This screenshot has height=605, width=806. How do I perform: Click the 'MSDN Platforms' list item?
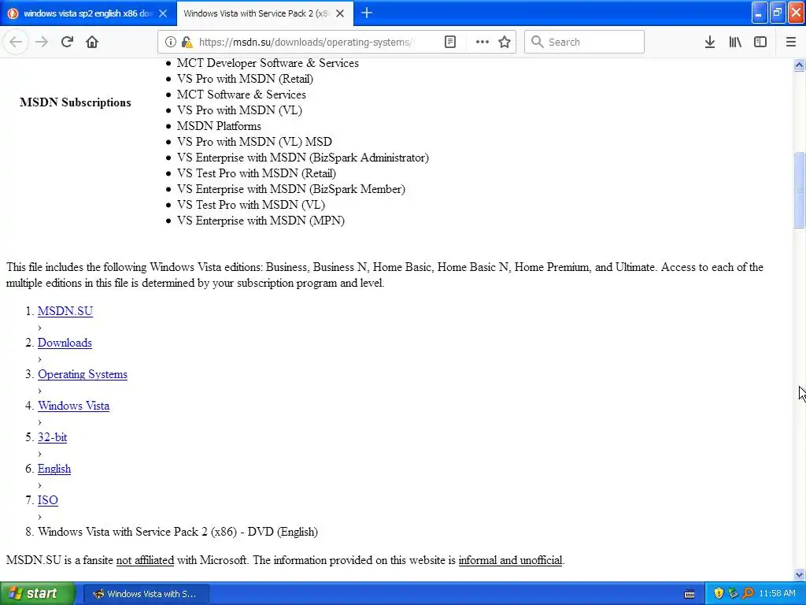(x=219, y=126)
